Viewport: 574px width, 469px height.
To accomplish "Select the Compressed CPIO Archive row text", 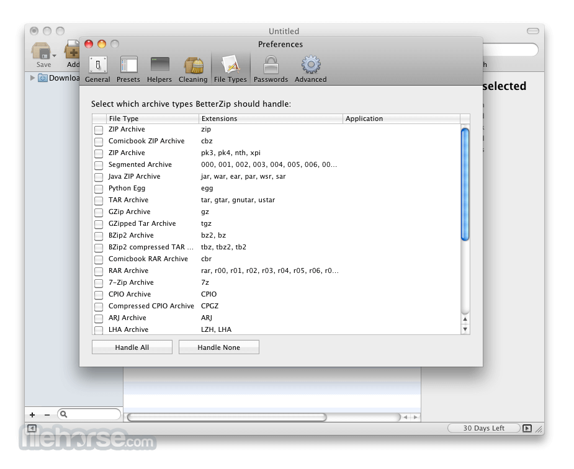I will click(x=151, y=306).
